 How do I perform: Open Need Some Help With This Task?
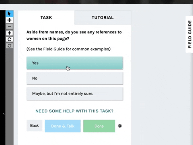(74, 111)
